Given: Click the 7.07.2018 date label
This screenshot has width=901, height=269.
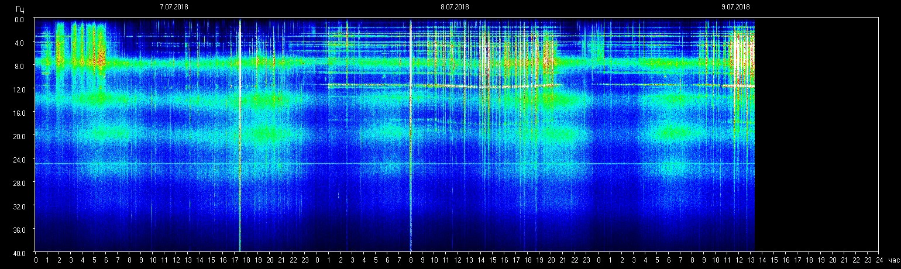Looking at the screenshot, I should tap(174, 7).
